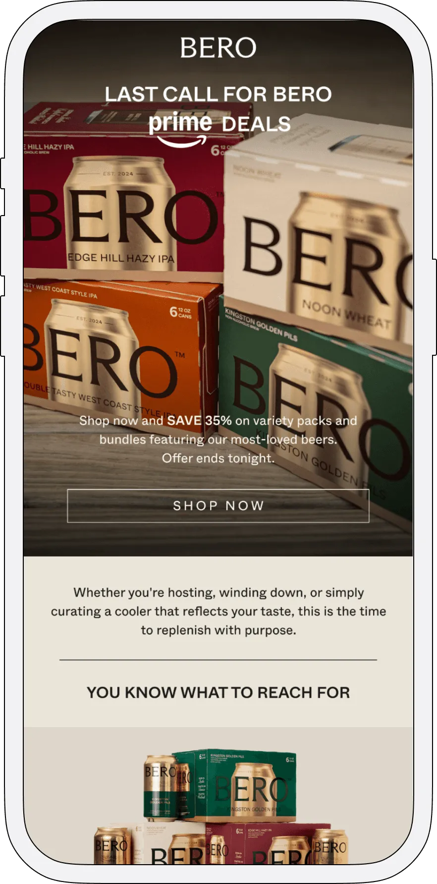Click the gold can beside the green pack

click(161, 788)
